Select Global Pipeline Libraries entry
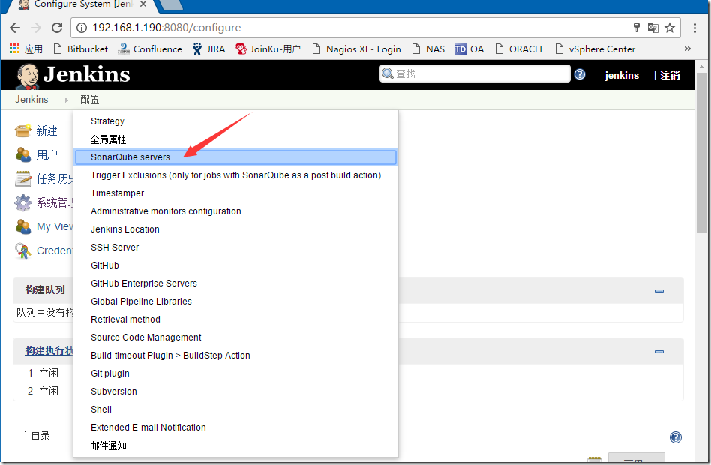The height and width of the screenshot is (465, 711). [235, 301]
